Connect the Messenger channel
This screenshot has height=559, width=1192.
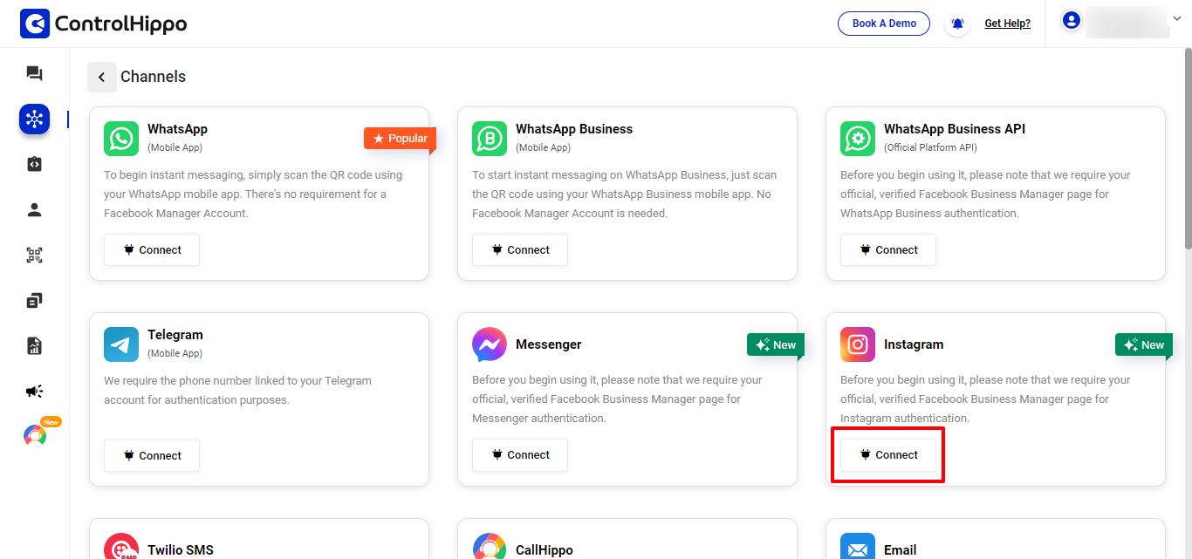tap(520, 455)
